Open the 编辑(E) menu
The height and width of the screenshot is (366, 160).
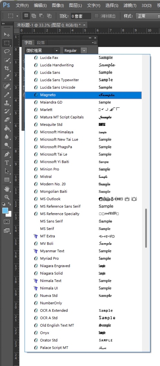(x=40, y=5)
